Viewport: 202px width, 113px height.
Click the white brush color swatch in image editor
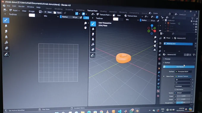[x=32, y=15]
